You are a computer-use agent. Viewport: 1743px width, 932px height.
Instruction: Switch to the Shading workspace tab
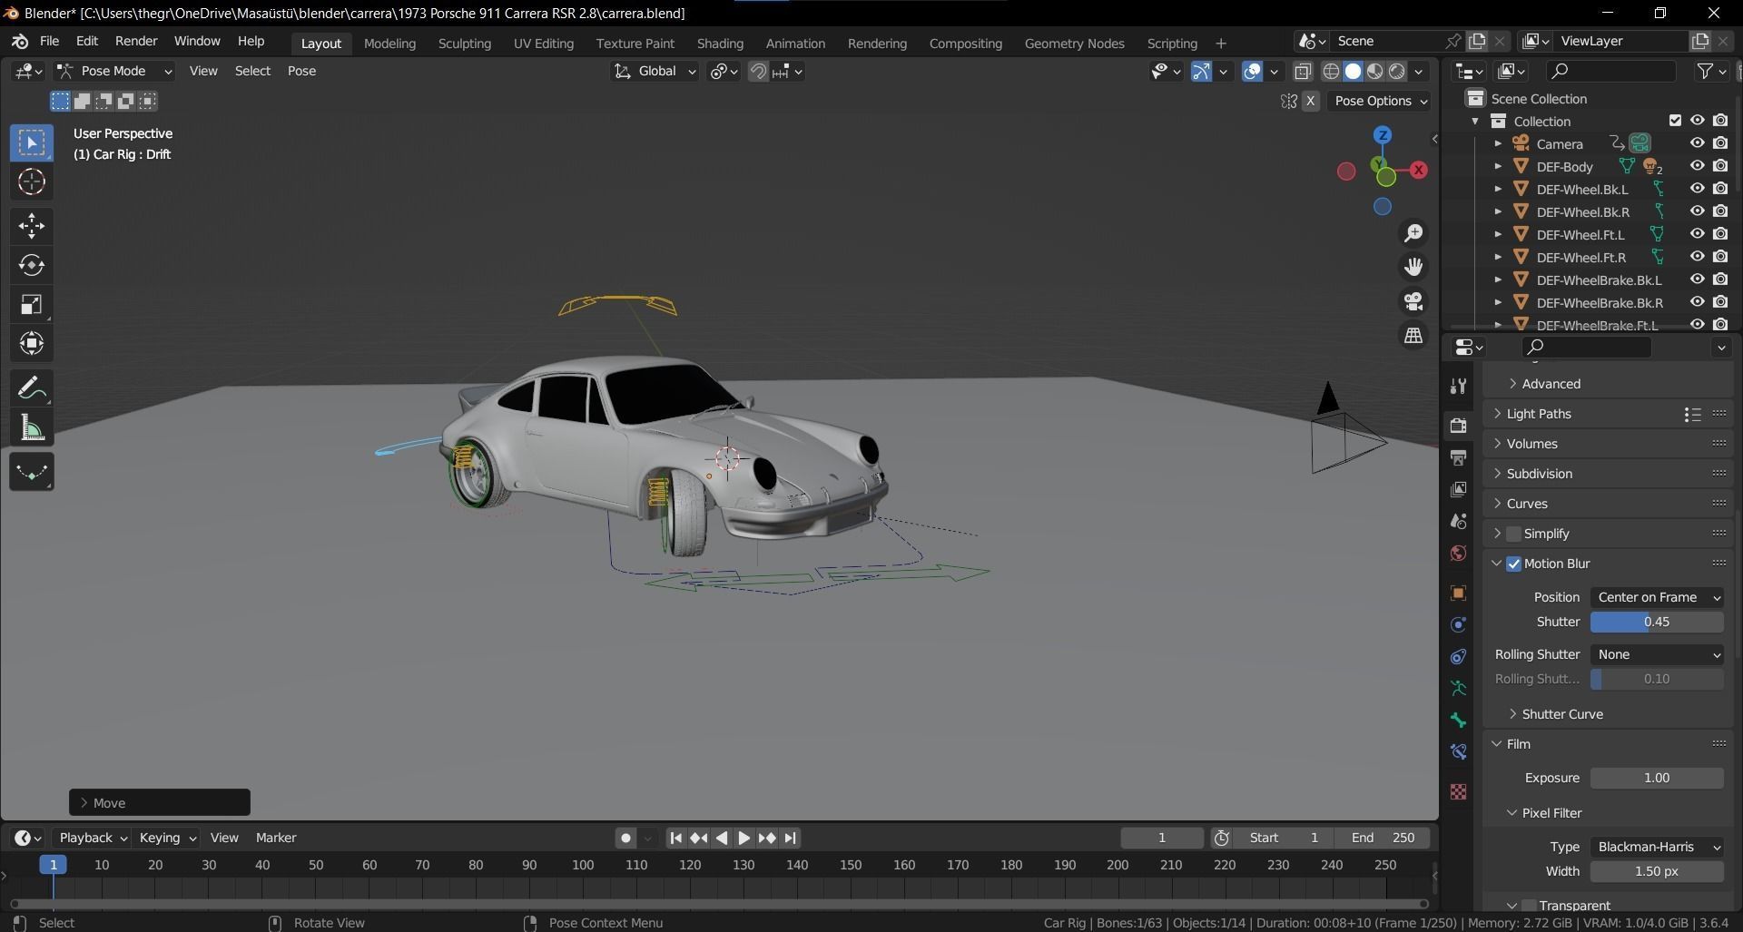pyautogui.click(x=720, y=44)
